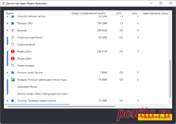Click the page icon of Страница фона
The height and width of the screenshot is (124, 176).
13,45
